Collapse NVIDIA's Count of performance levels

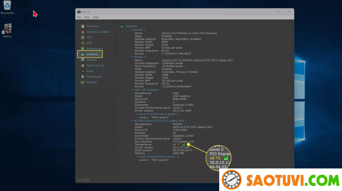pyautogui.click(x=137, y=157)
